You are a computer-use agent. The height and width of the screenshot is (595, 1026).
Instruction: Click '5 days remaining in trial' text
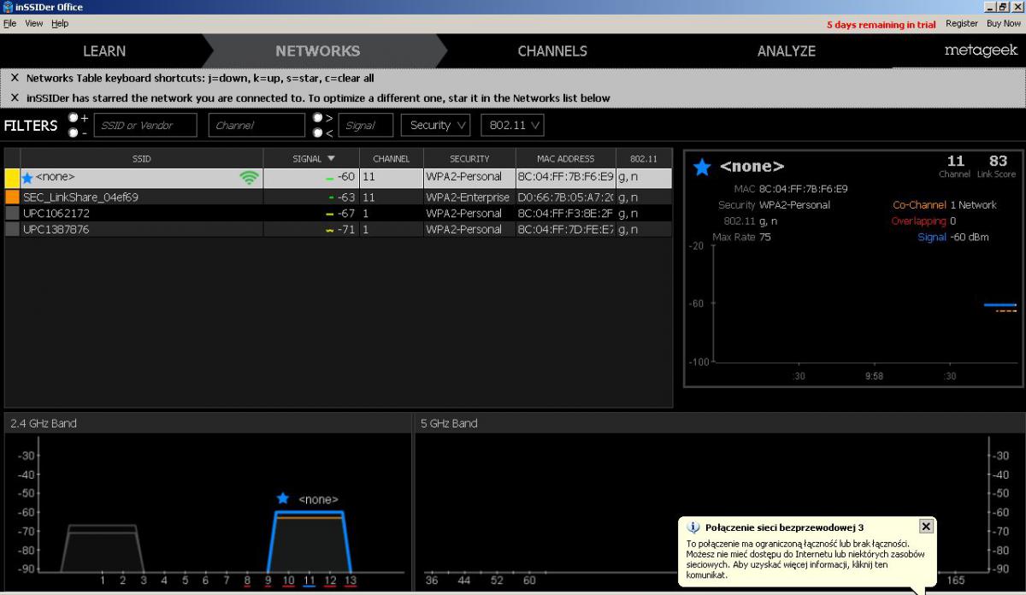pos(882,25)
